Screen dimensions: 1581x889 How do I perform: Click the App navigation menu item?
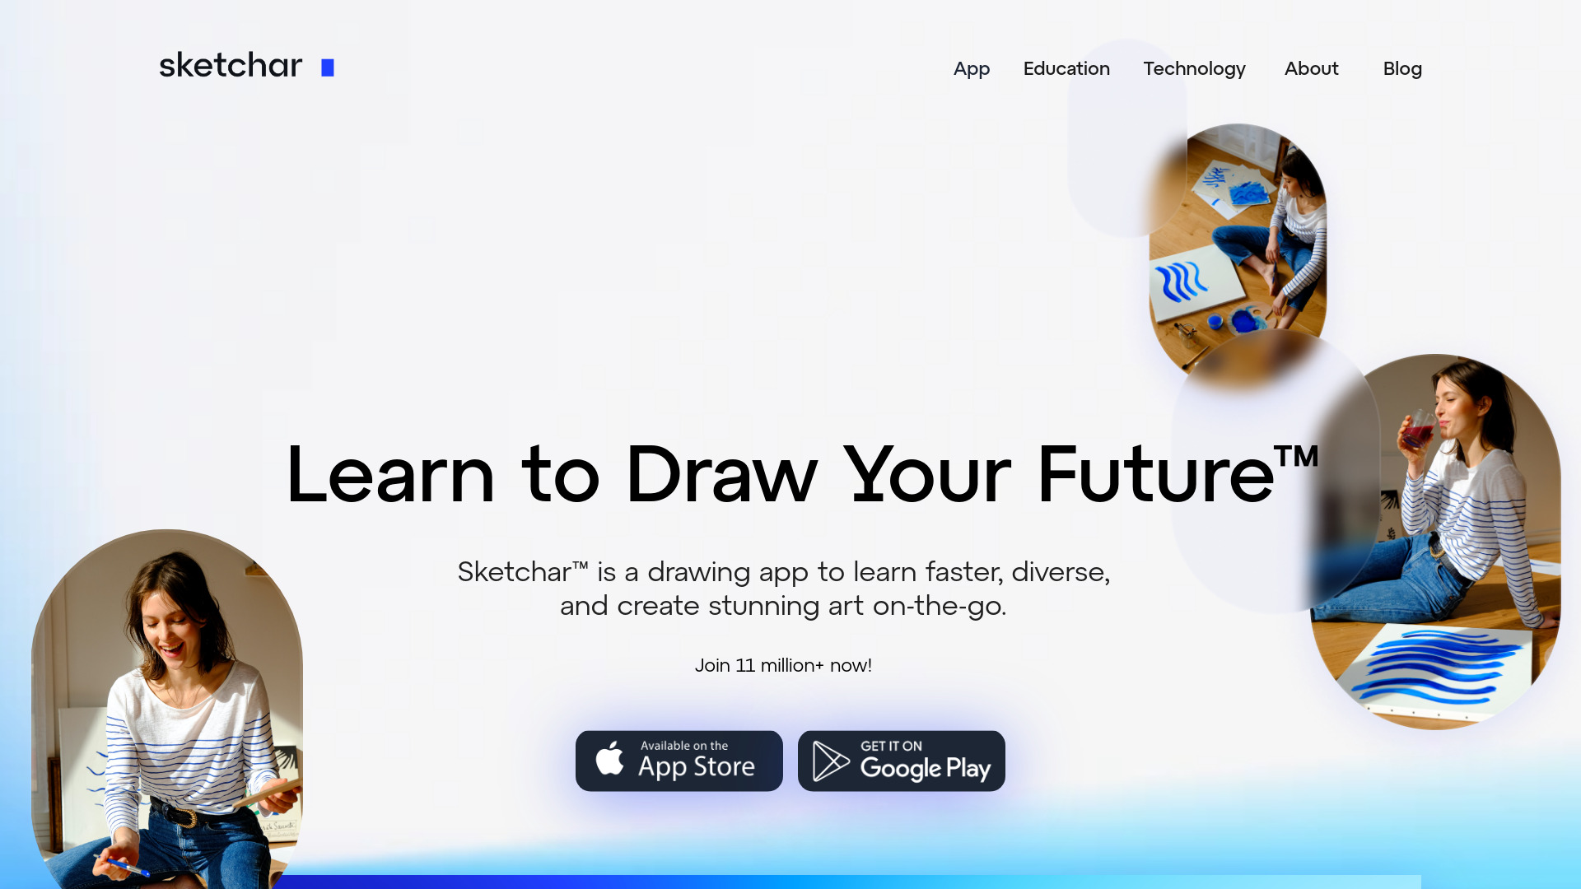971,68
